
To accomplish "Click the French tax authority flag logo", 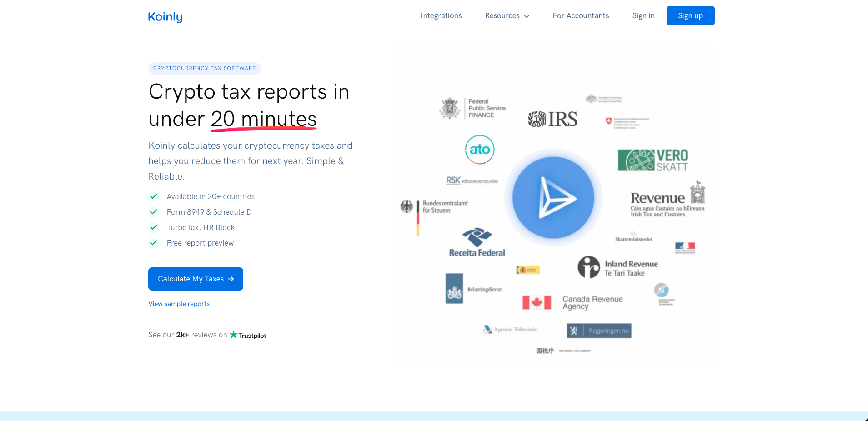I will [x=685, y=248].
